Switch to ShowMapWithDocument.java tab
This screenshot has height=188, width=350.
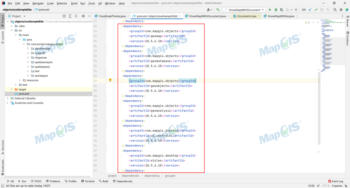tap(207, 16)
